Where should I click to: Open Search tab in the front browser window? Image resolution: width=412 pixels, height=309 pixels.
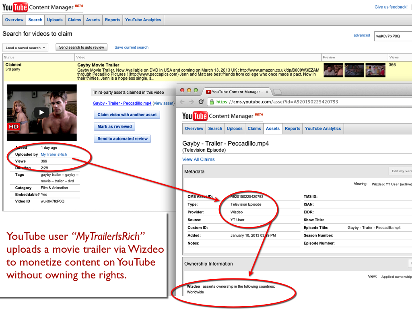click(215, 129)
